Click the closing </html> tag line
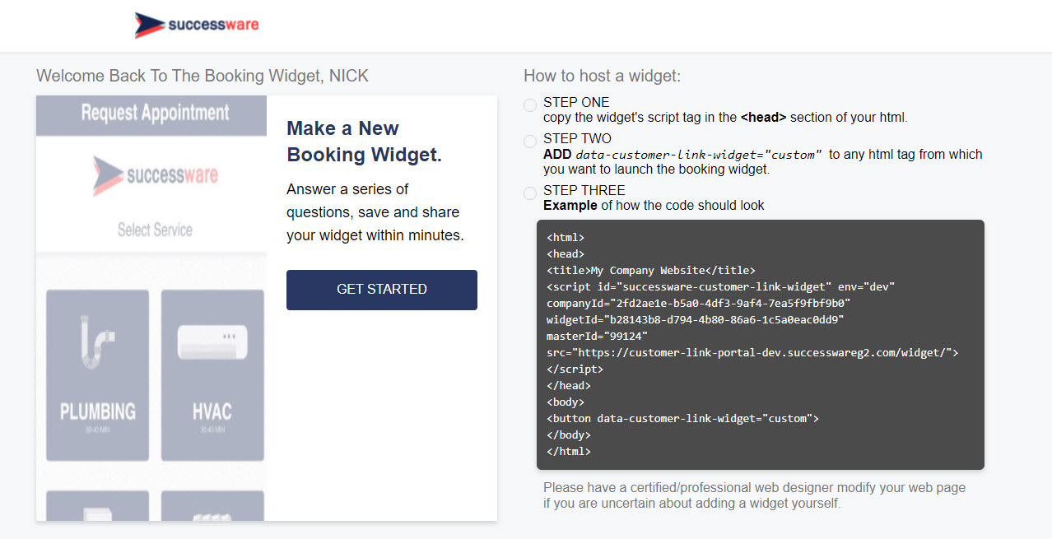 pyautogui.click(x=569, y=452)
